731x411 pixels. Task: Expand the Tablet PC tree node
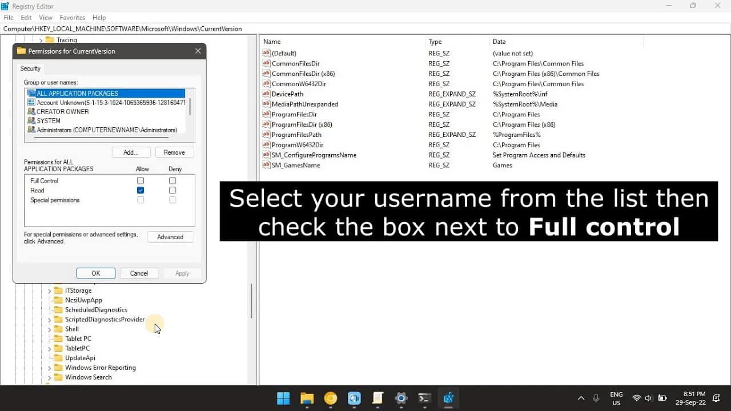[50, 339]
